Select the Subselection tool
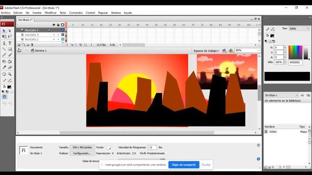The height and width of the screenshot is (175, 312). point(10,31)
